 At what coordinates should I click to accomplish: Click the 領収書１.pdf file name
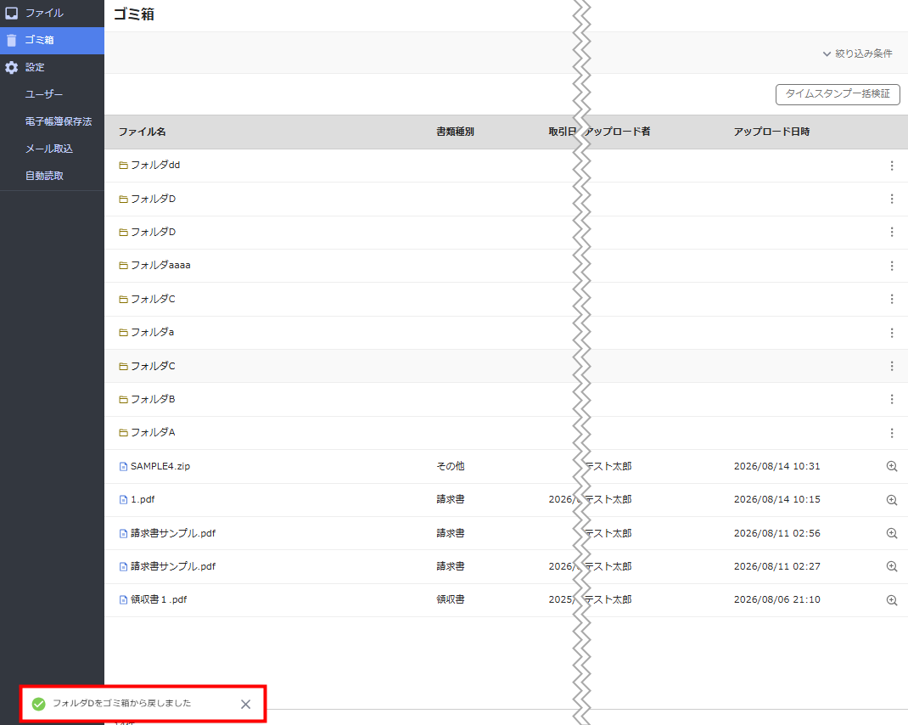pos(159,600)
